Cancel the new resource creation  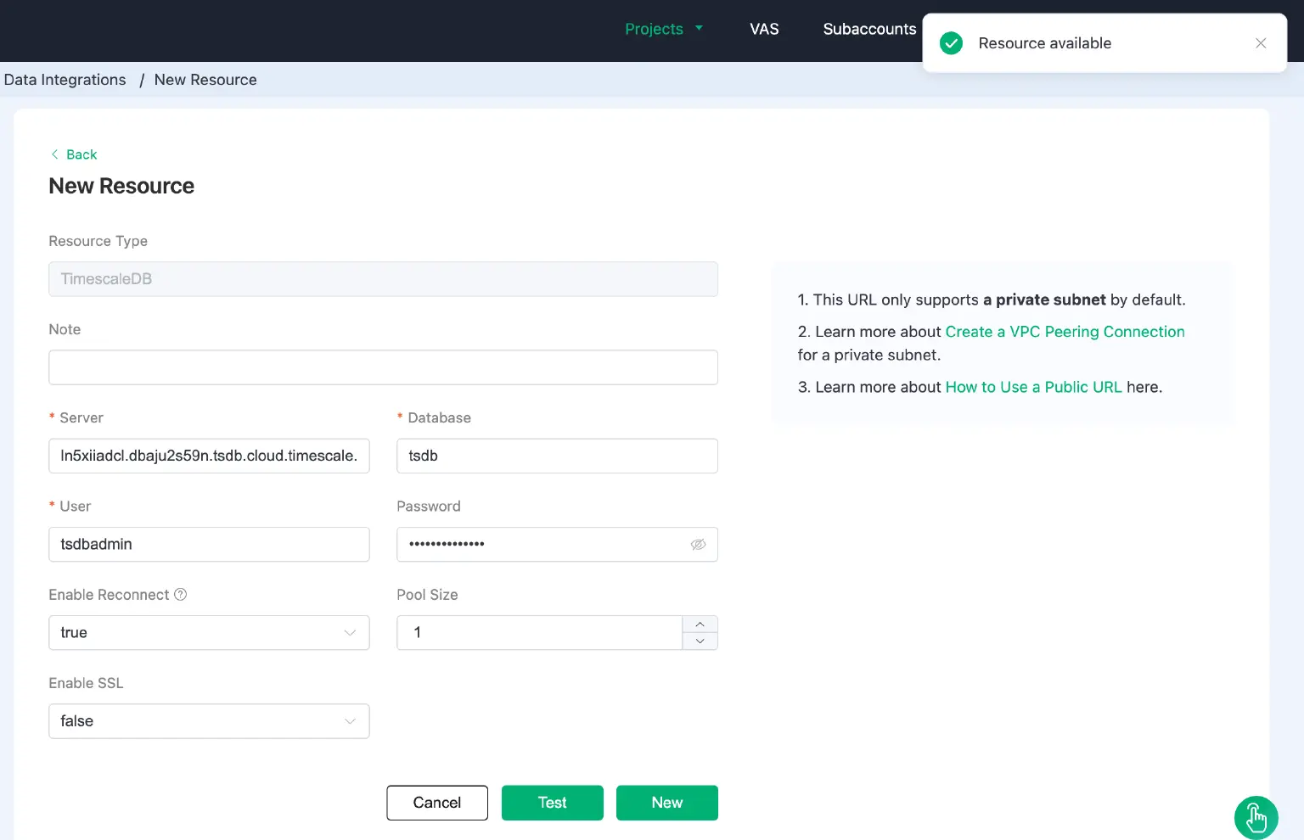click(436, 802)
